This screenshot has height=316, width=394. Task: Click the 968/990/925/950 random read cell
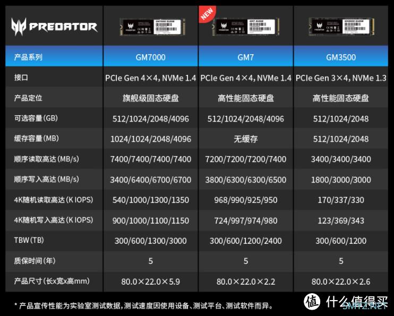(245, 200)
